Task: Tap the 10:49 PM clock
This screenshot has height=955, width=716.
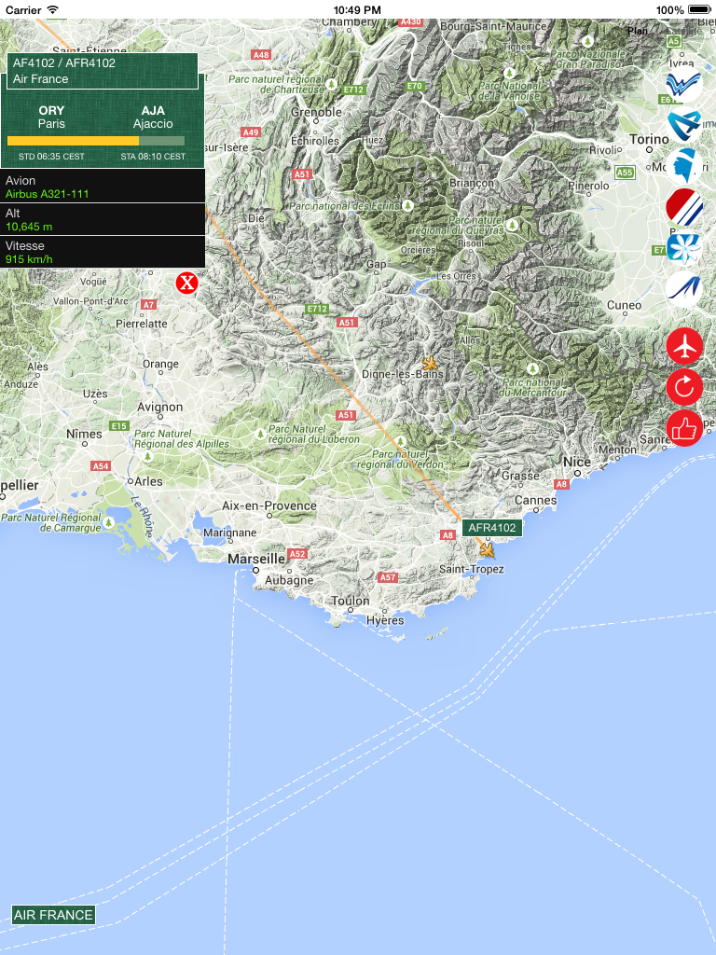Action: click(x=357, y=9)
